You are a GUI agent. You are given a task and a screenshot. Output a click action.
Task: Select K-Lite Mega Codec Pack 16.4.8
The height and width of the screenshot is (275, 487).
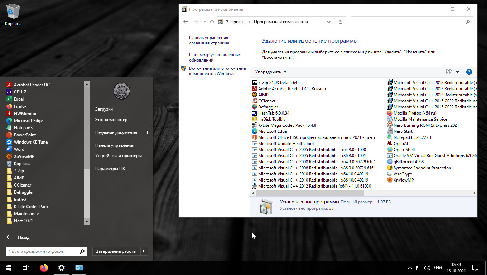(x=284, y=125)
